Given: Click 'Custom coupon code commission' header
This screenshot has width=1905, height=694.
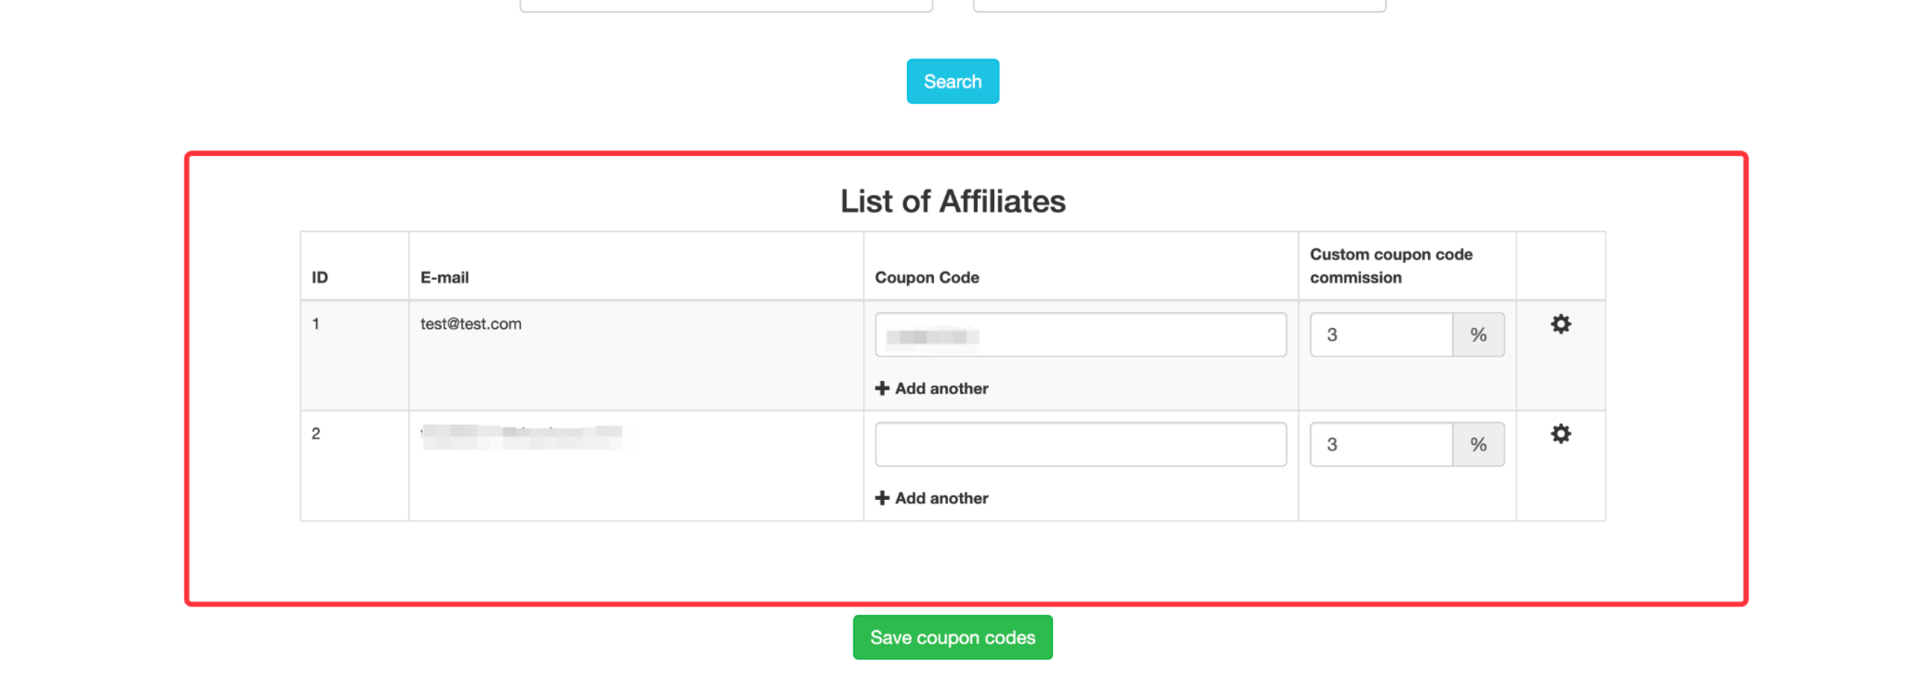Looking at the screenshot, I should coord(1390,266).
